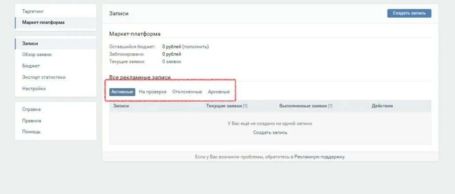Switch to the На проверке tab
Screen dimensions: 455x194
coord(153,92)
